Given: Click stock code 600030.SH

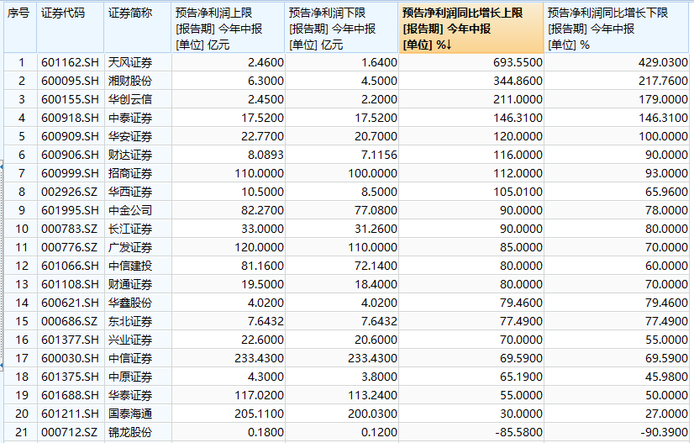Looking at the screenshot, I should (x=71, y=358).
